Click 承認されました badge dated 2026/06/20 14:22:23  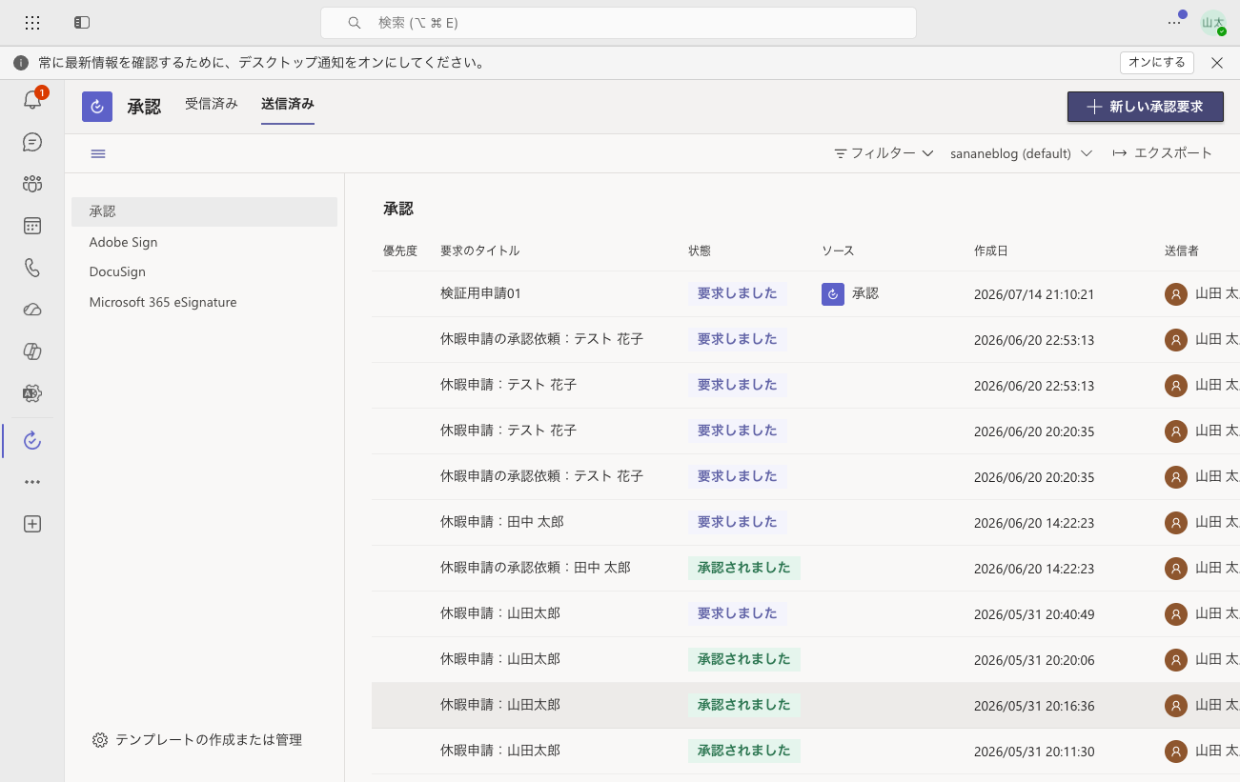pyautogui.click(x=744, y=568)
